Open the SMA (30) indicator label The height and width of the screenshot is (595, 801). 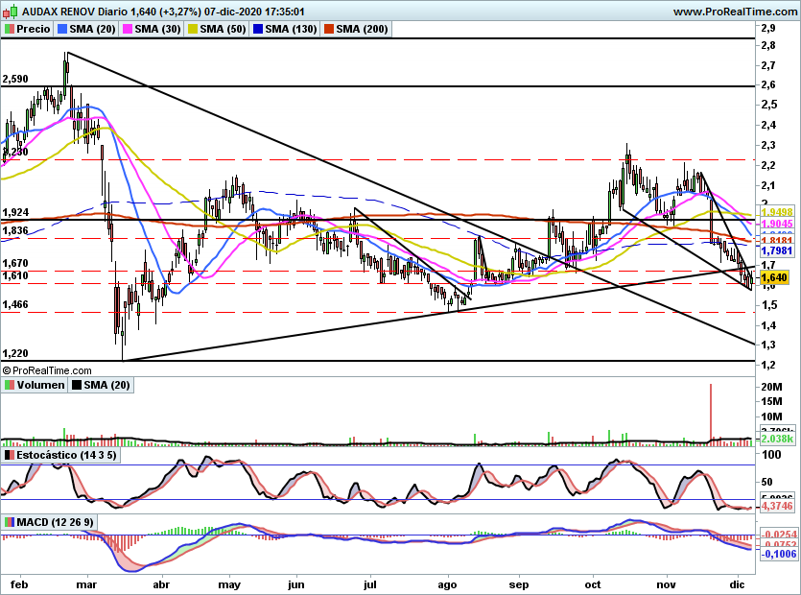pos(152,29)
